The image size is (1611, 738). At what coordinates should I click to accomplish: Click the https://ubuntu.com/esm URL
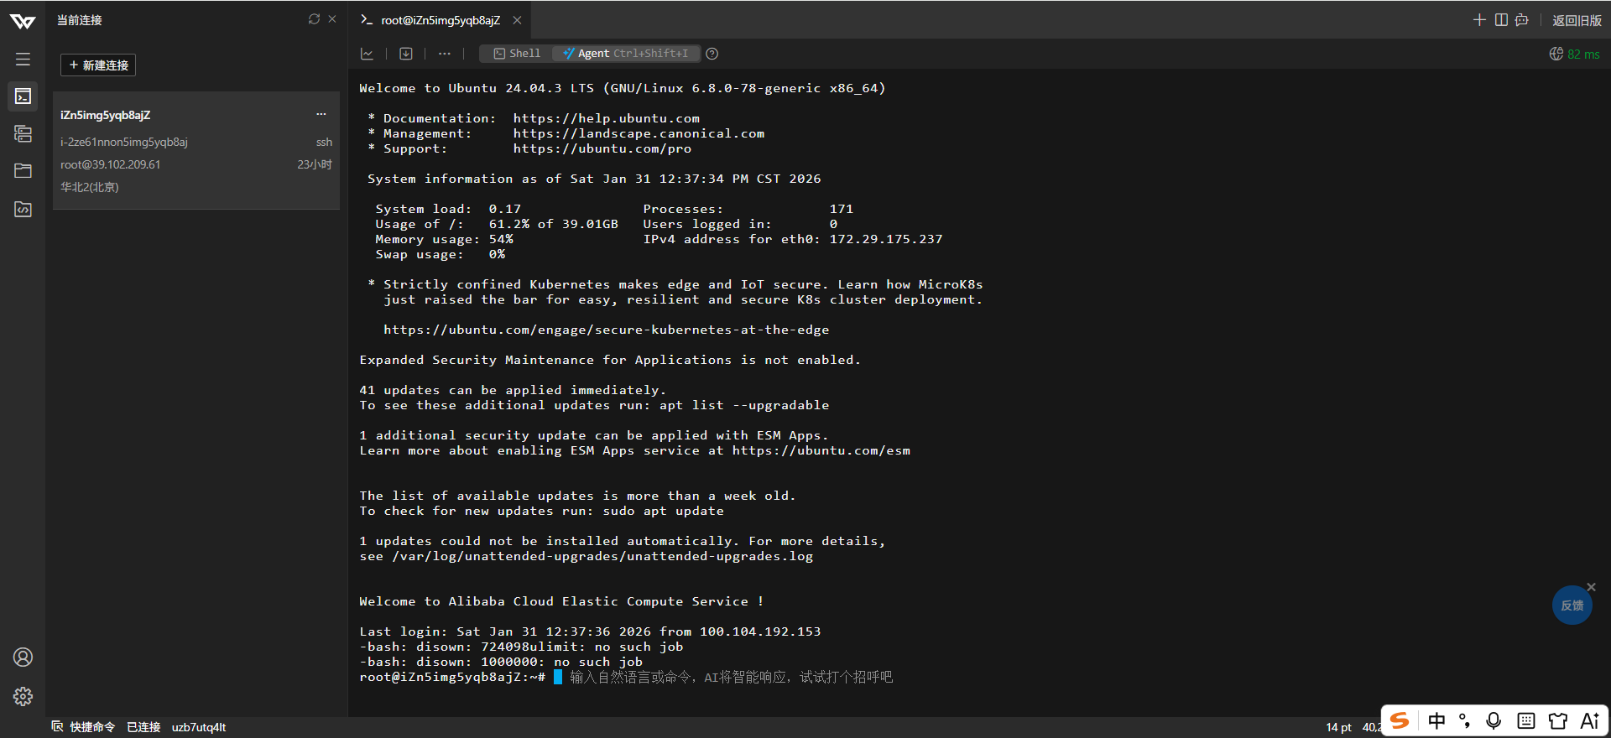(821, 450)
